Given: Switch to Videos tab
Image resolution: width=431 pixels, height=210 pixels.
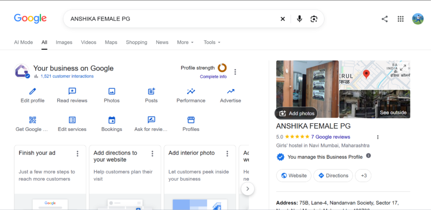Looking at the screenshot, I should (x=88, y=42).
